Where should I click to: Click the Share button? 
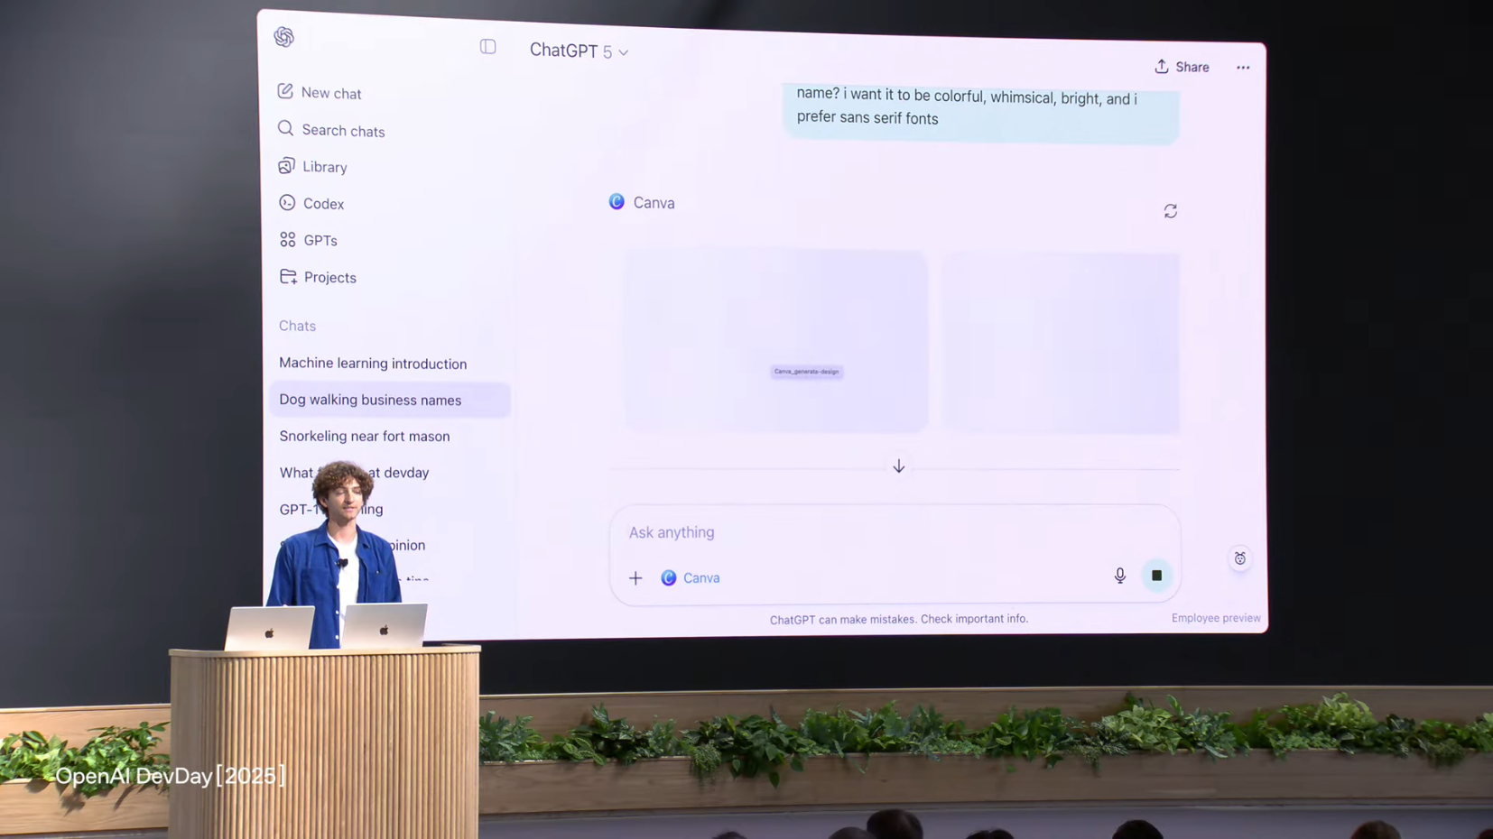point(1182,67)
